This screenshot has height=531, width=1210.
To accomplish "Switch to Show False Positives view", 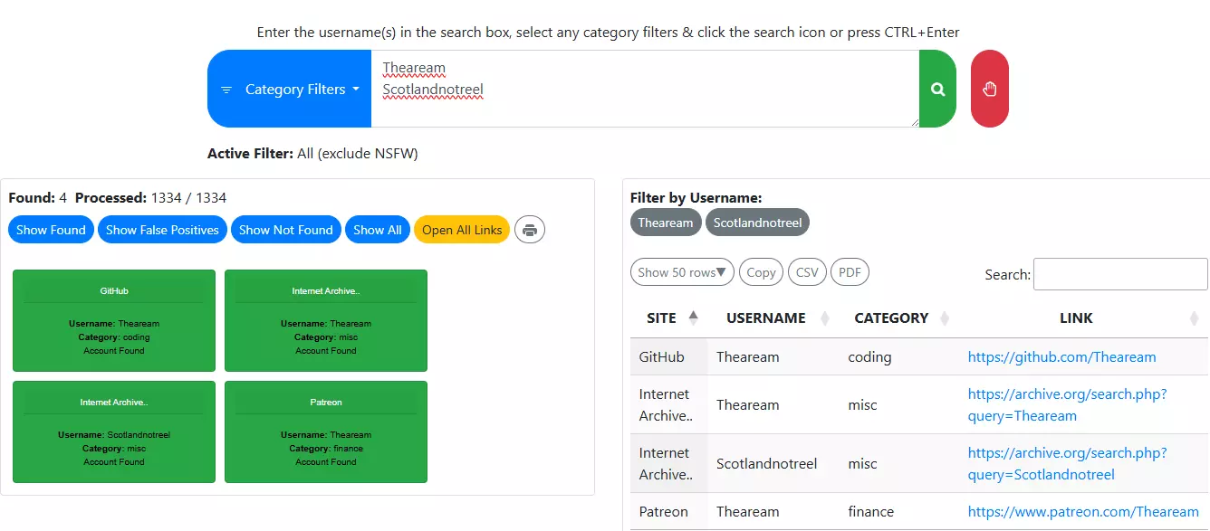I will 162,230.
